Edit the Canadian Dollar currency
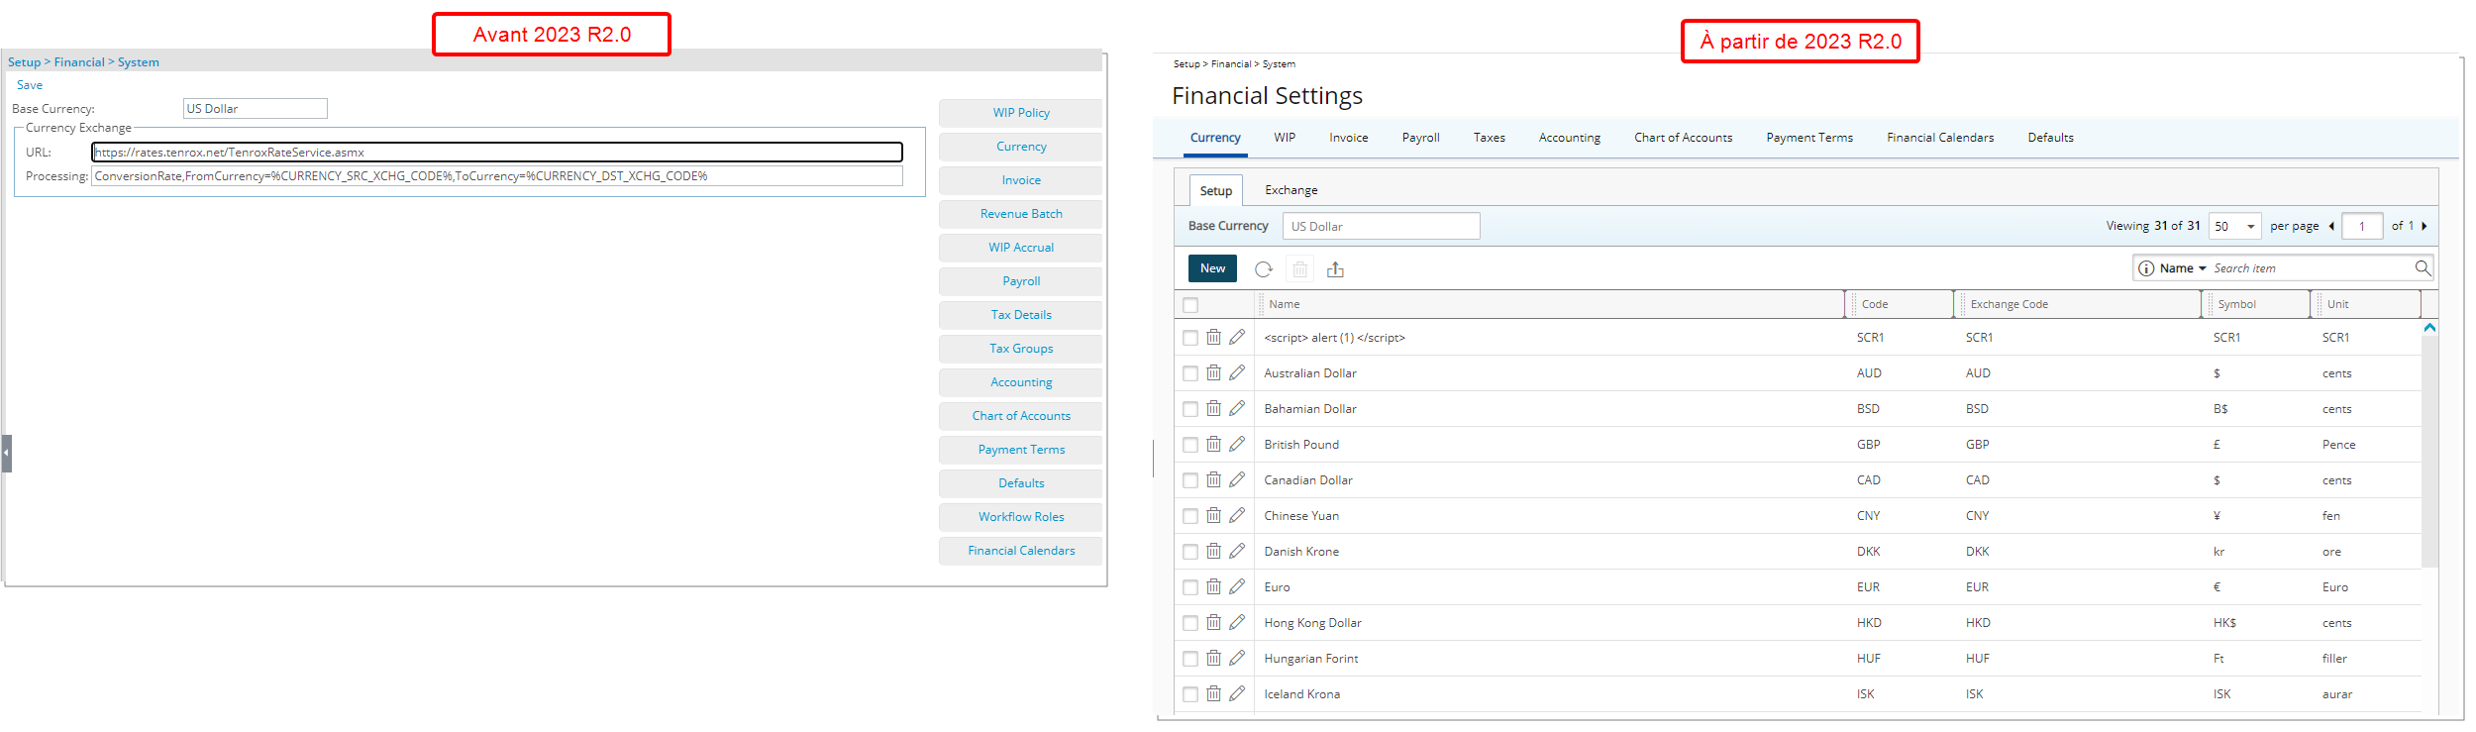Screen dimensions: 2476x732 [x=1237, y=479]
